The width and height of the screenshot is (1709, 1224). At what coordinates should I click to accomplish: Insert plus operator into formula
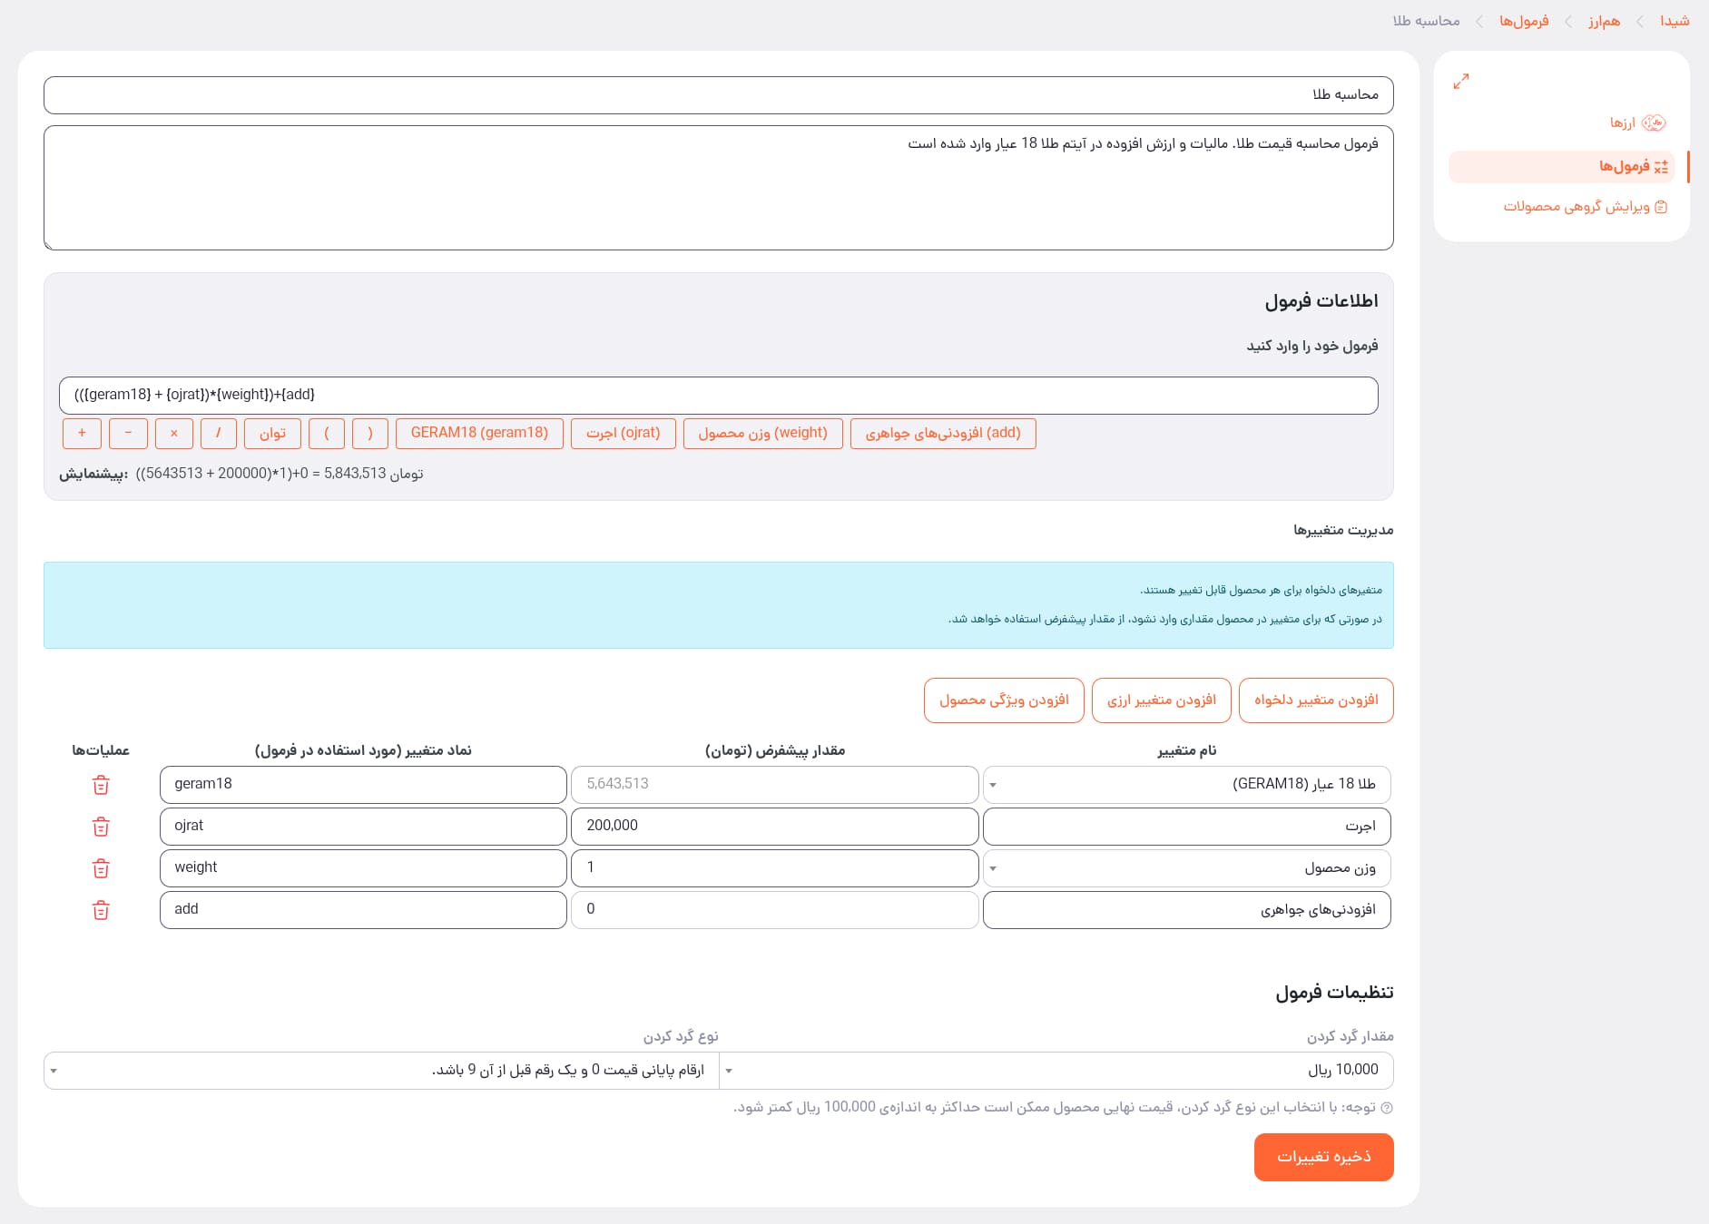(82, 434)
